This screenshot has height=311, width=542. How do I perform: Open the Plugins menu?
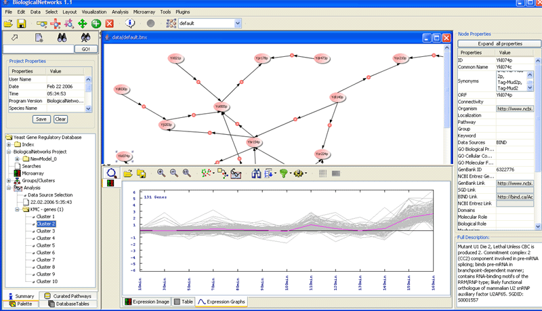tap(183, 12)
